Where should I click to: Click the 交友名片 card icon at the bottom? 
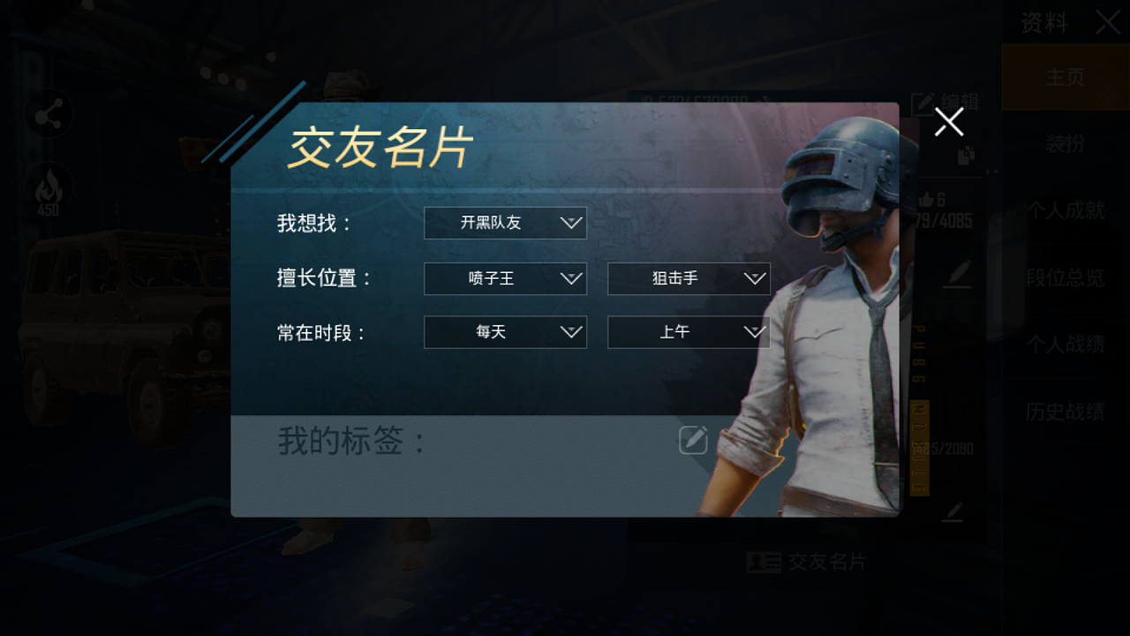click(x=764, y=563)
